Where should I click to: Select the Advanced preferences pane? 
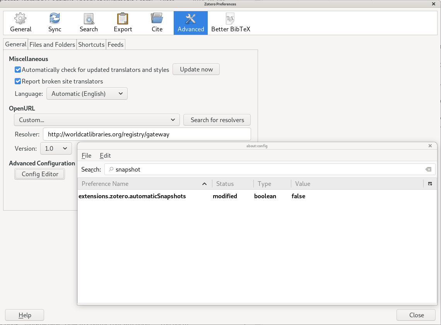point(191,23)
